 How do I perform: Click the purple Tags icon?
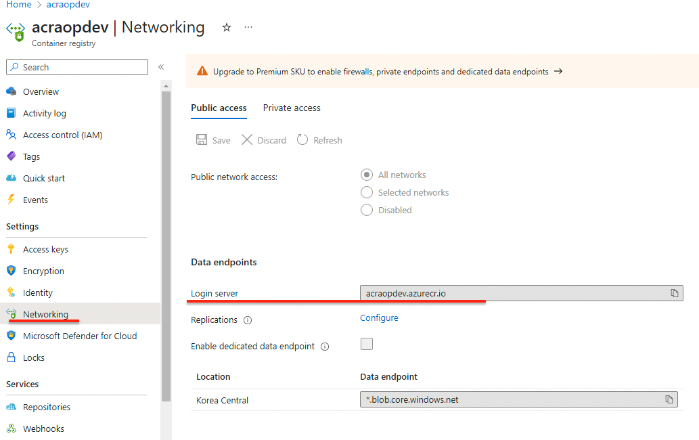point(12,156)
